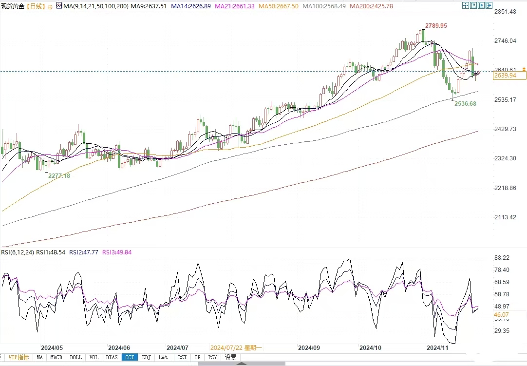This screenshot has height=366, width=527.
Task: Click the 2024/06 date axis label
Action: pyautogui.click(x=119, y=348)
